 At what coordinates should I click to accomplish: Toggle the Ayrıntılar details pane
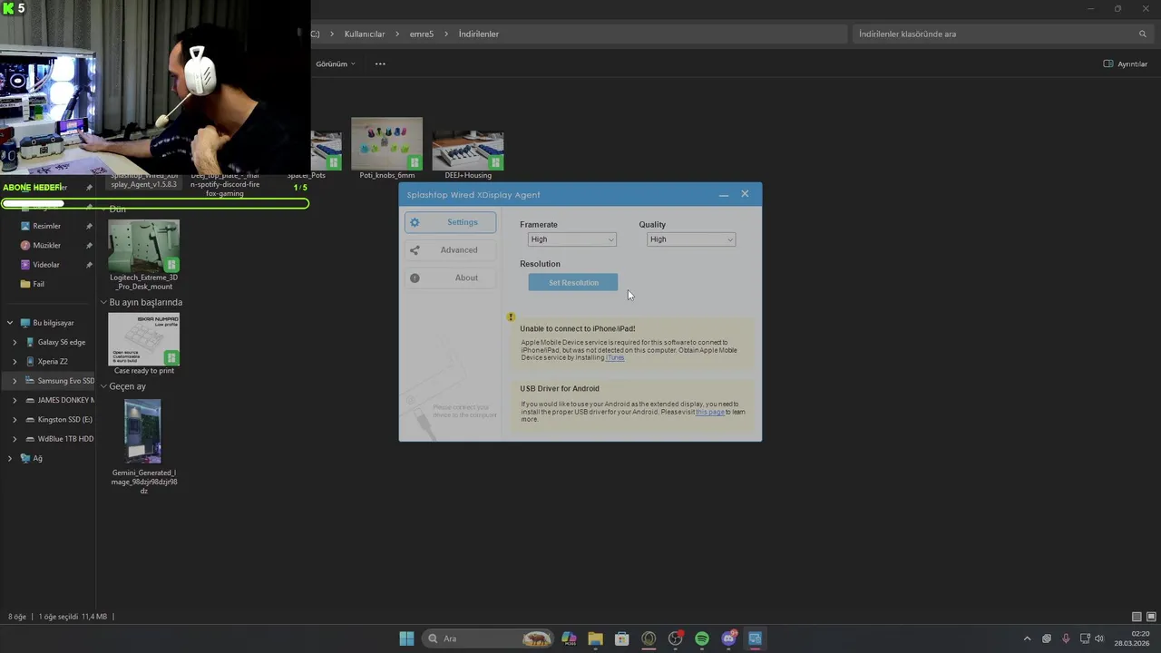coord(1126,64)
